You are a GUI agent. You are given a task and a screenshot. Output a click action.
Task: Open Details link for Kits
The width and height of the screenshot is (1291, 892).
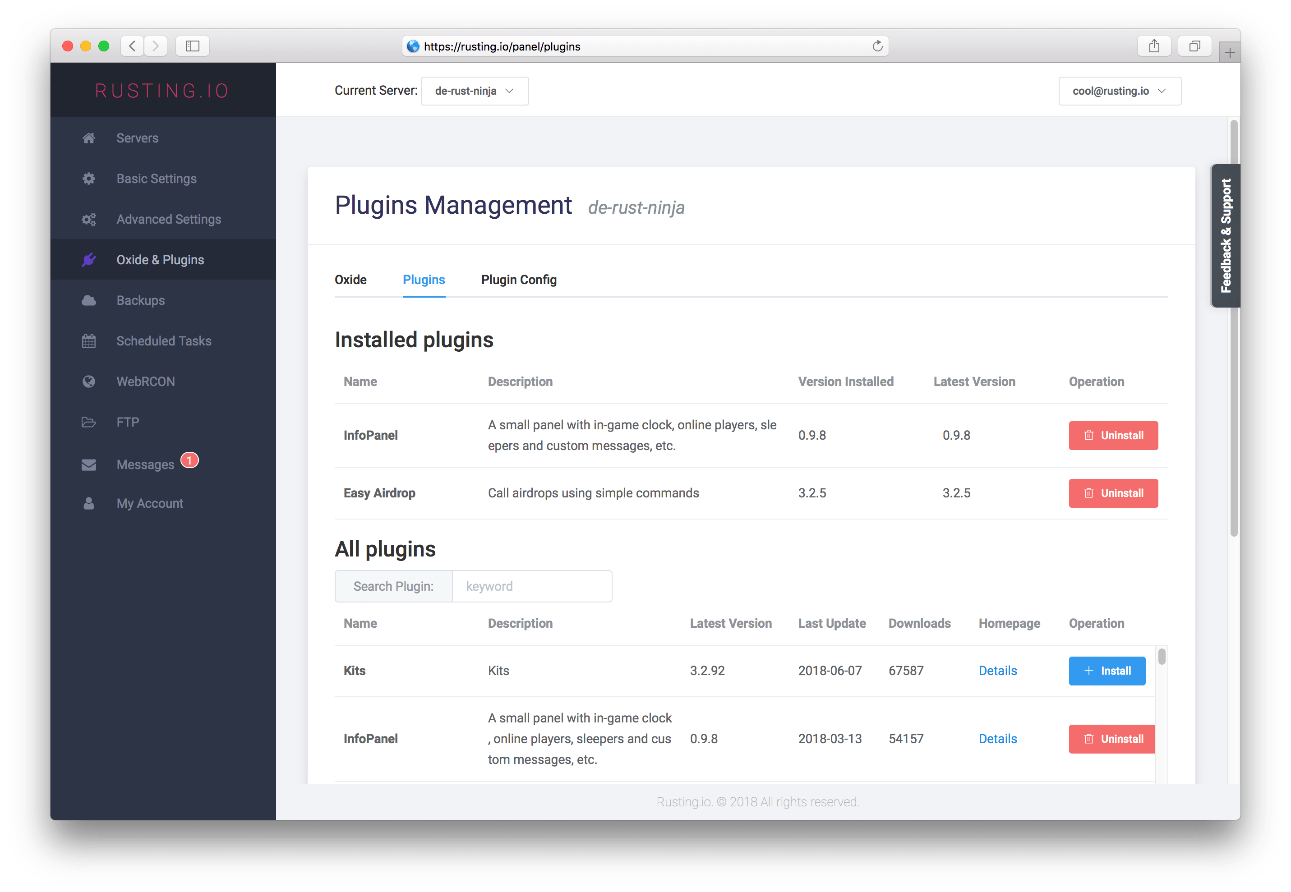click(x=998, y=671)
